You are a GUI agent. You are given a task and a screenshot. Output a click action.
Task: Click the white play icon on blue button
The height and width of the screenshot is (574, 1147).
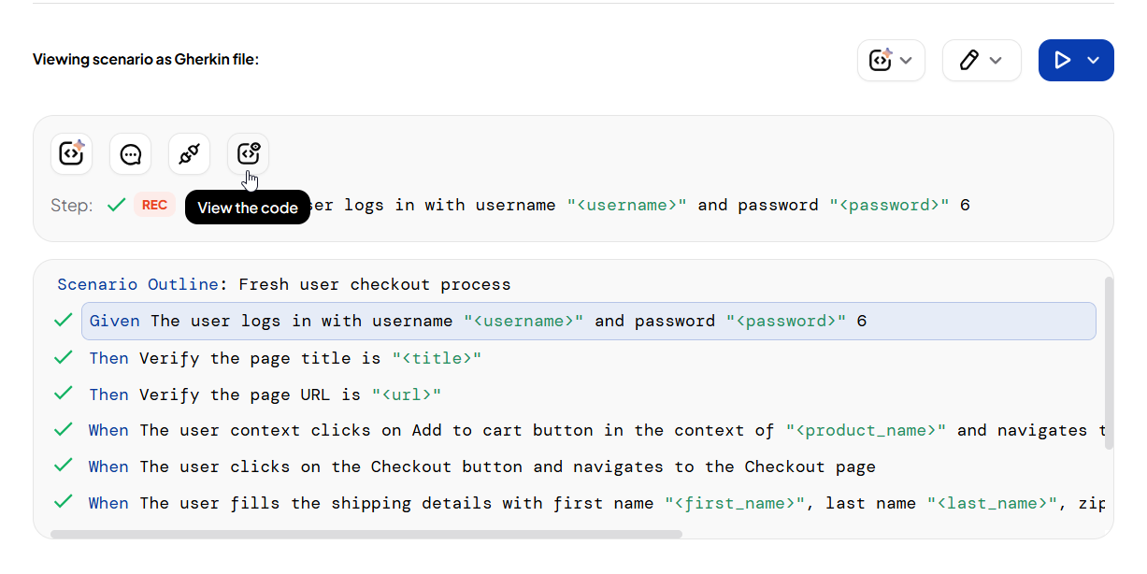pyautogui.click(x=1062, y=60)
